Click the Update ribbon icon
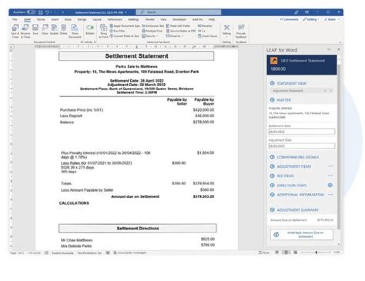365x281 pixels. tap(54, 29)
